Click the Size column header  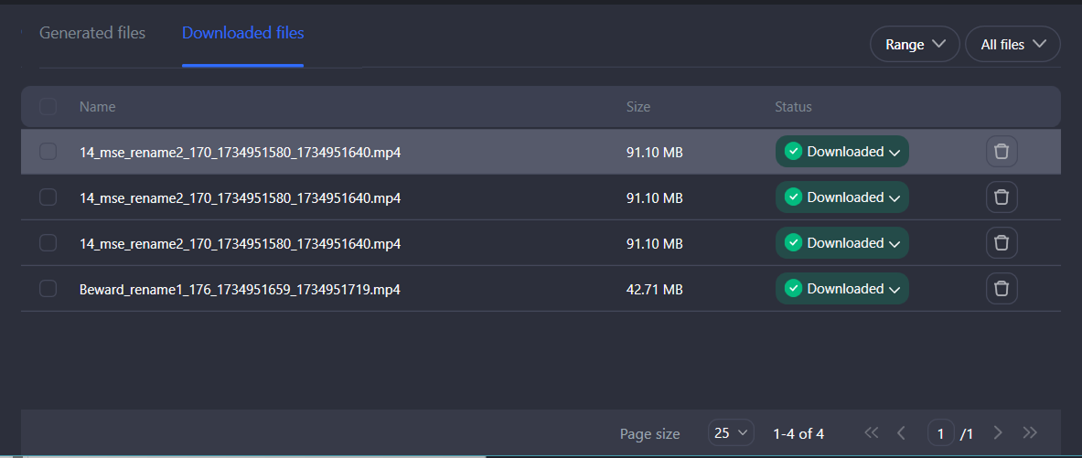pyautogui.click(x=638, y=107)
